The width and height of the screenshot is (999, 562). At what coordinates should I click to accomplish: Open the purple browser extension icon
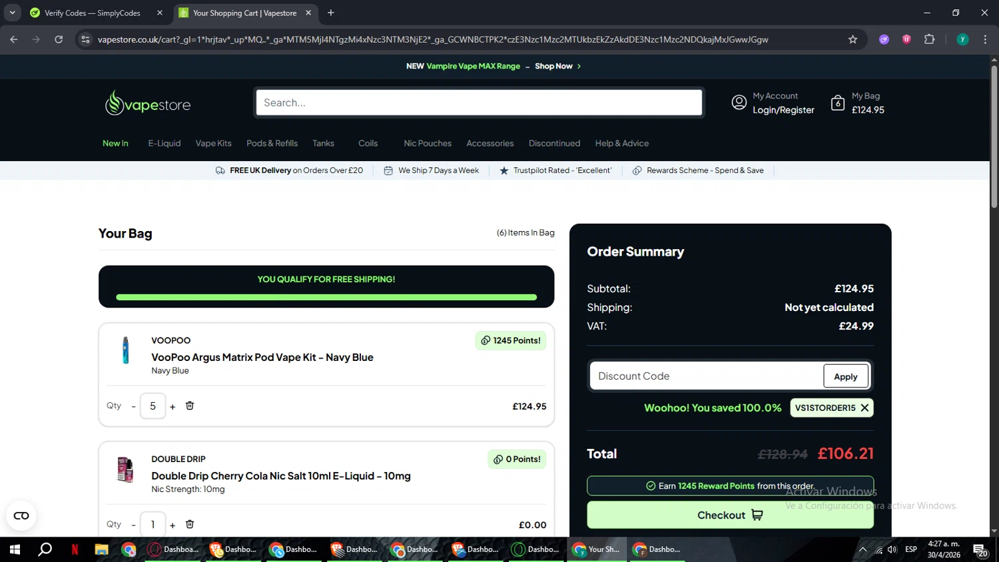[884, 39]
